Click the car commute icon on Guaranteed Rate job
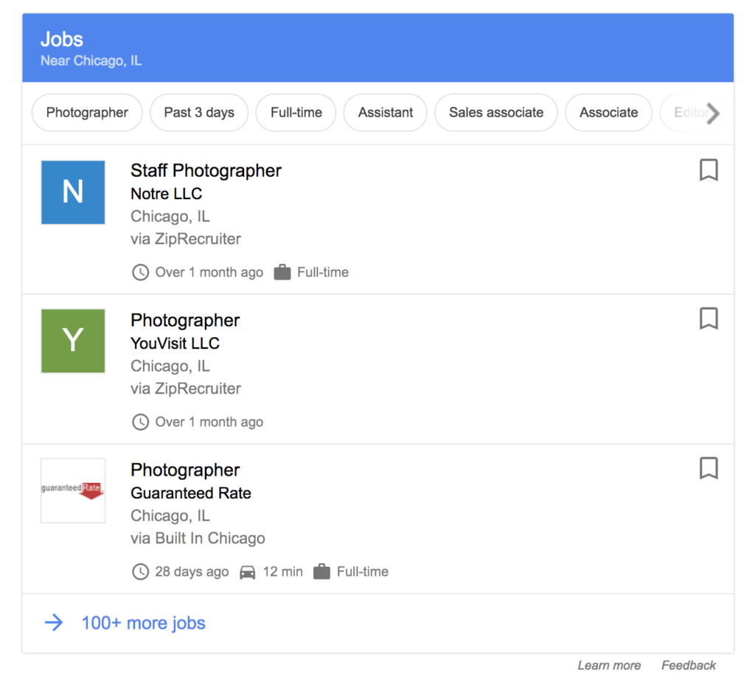 click(248, 572)
